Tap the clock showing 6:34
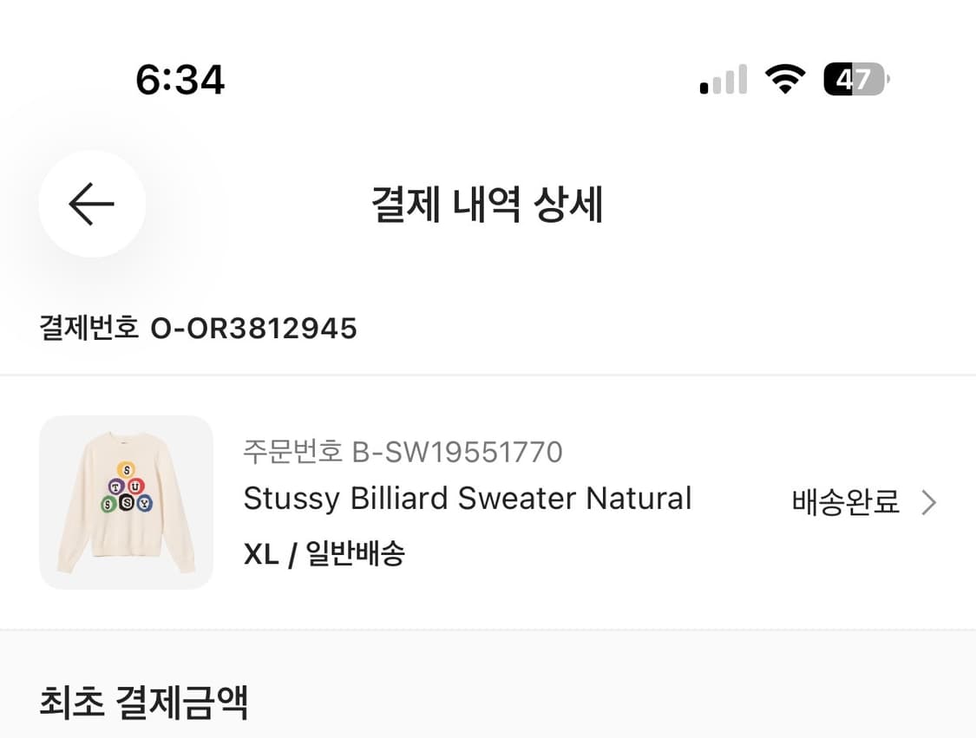Screen dimensions: 976x738 [180, 79]
